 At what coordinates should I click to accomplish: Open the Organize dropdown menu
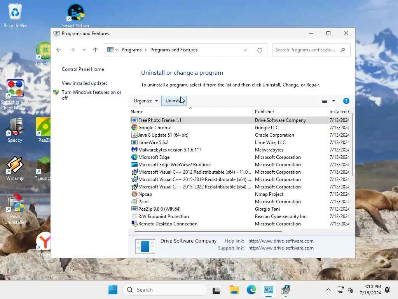pos(146,101)
